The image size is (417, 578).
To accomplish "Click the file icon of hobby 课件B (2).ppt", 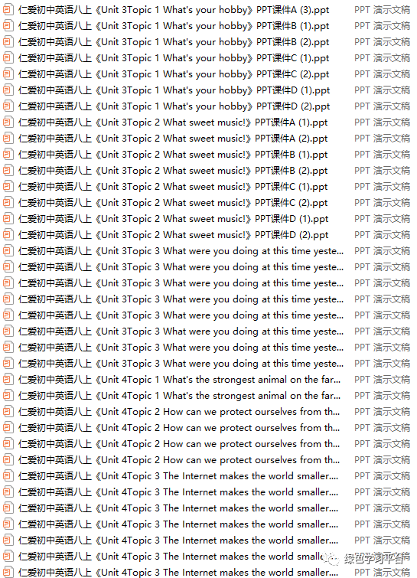I will click(x=8, y=42).
